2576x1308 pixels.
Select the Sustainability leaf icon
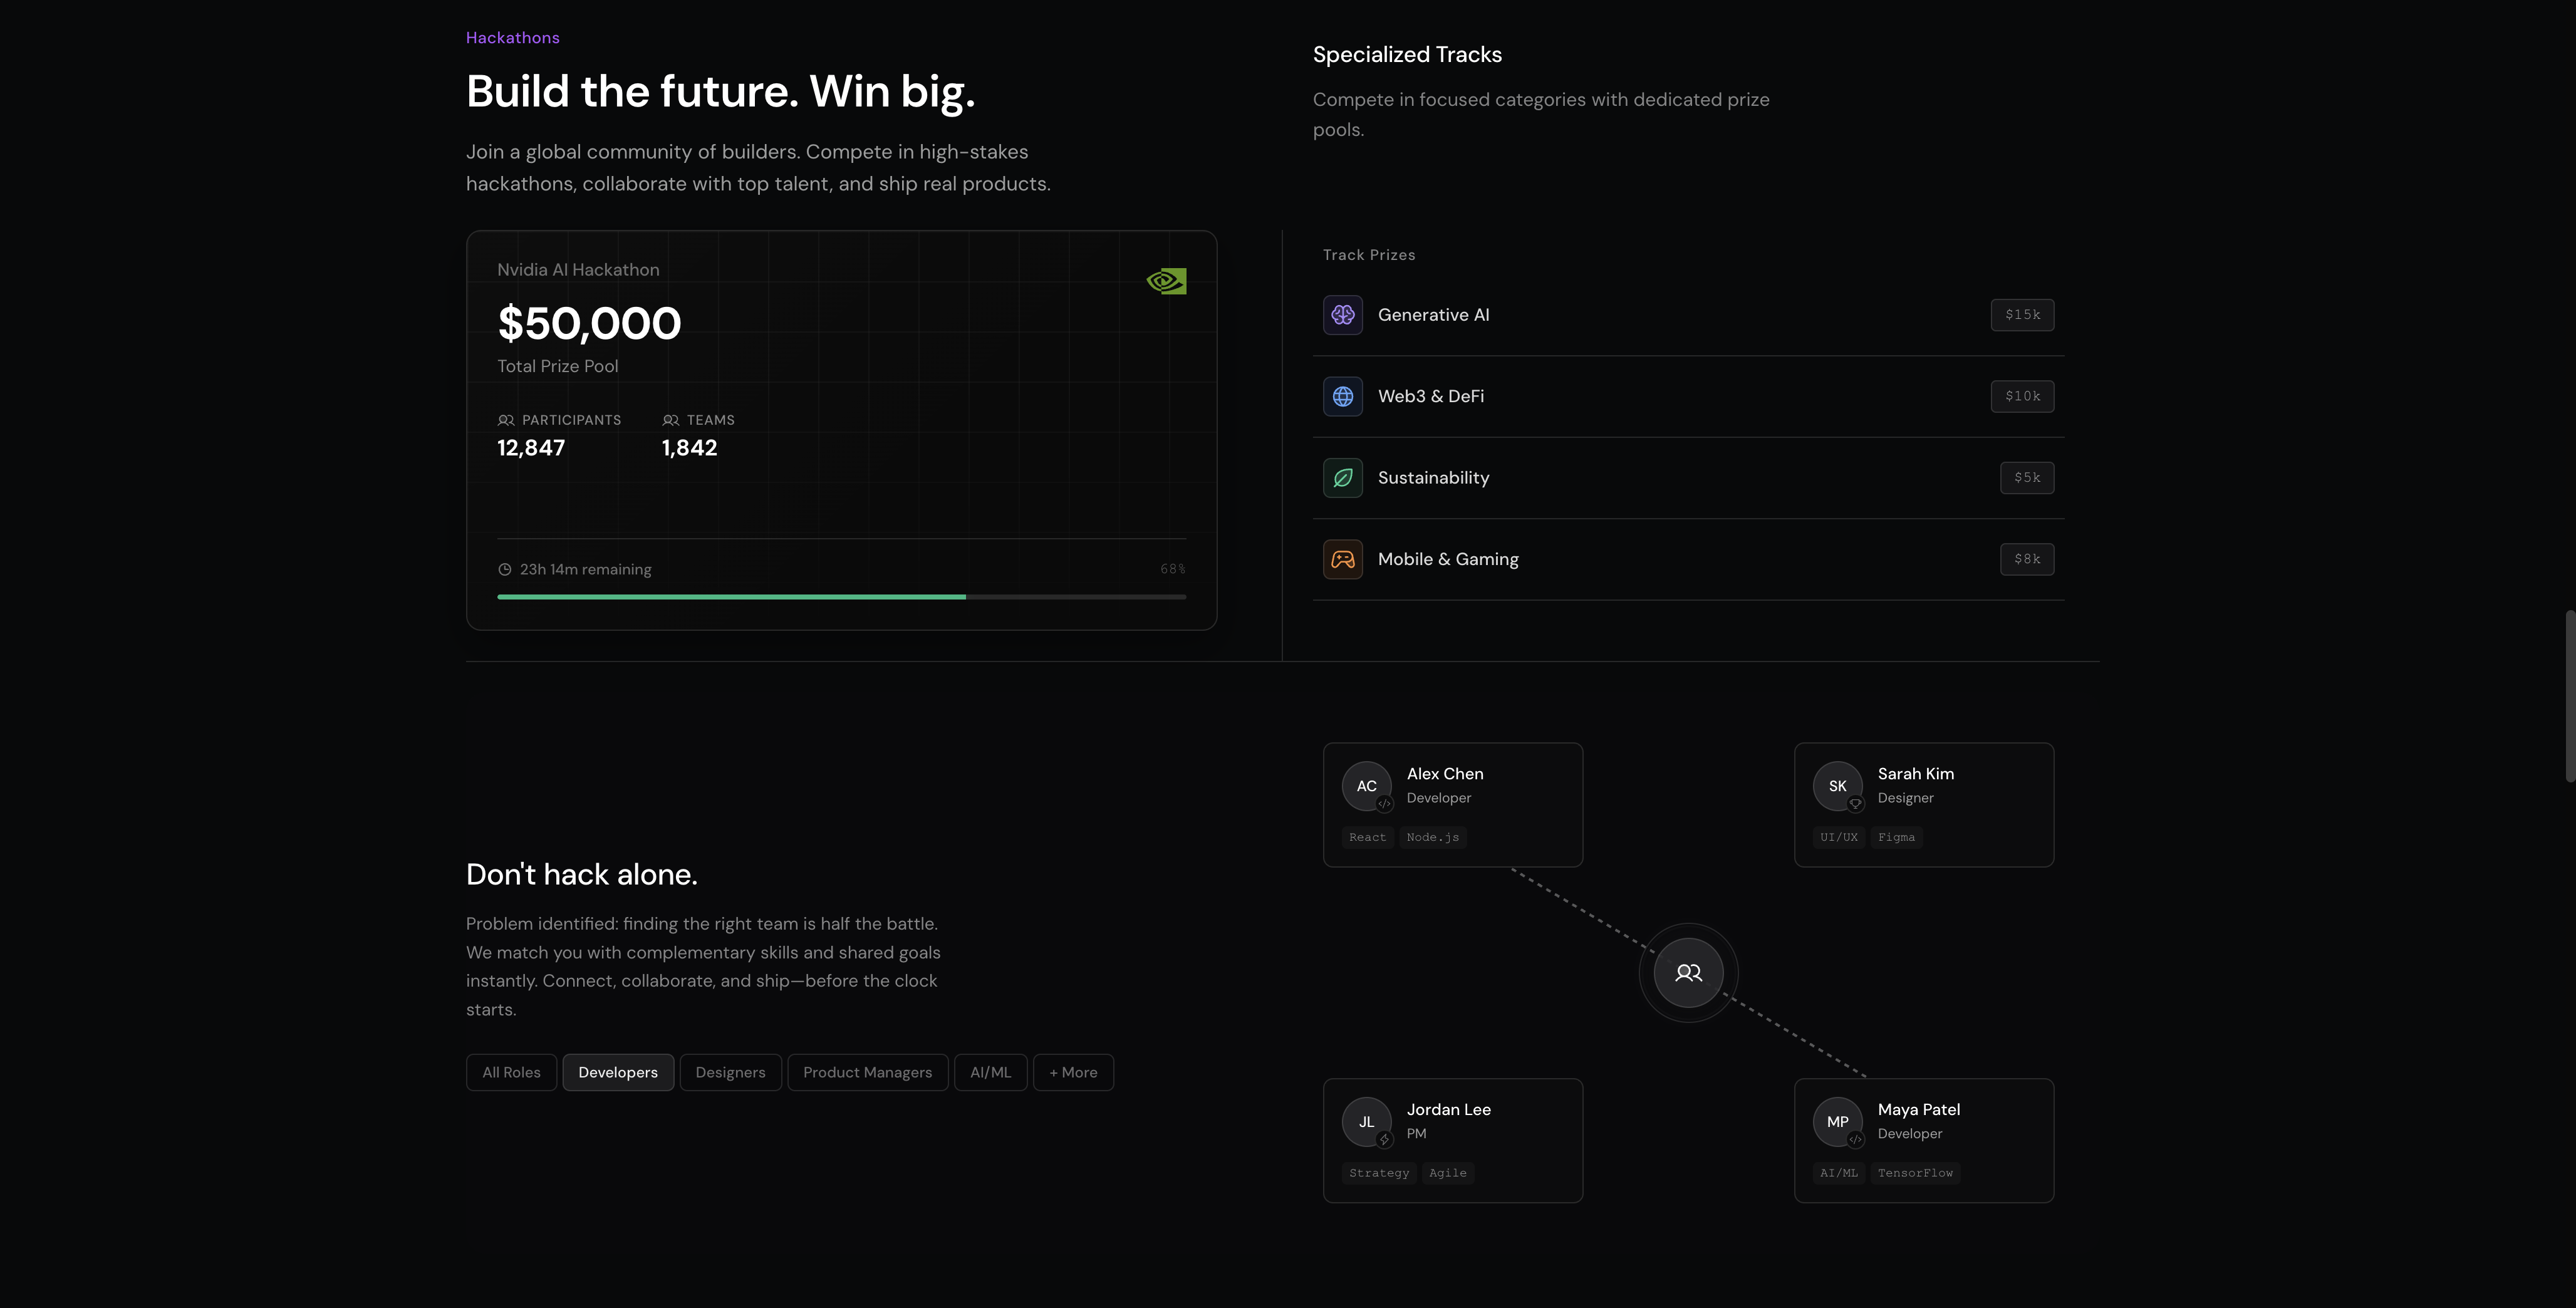[x=1343, y=477]
